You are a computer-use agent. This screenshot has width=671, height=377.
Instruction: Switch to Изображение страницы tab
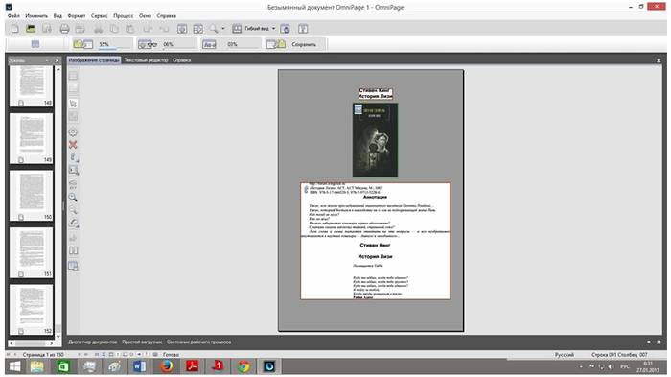point(94,60)
